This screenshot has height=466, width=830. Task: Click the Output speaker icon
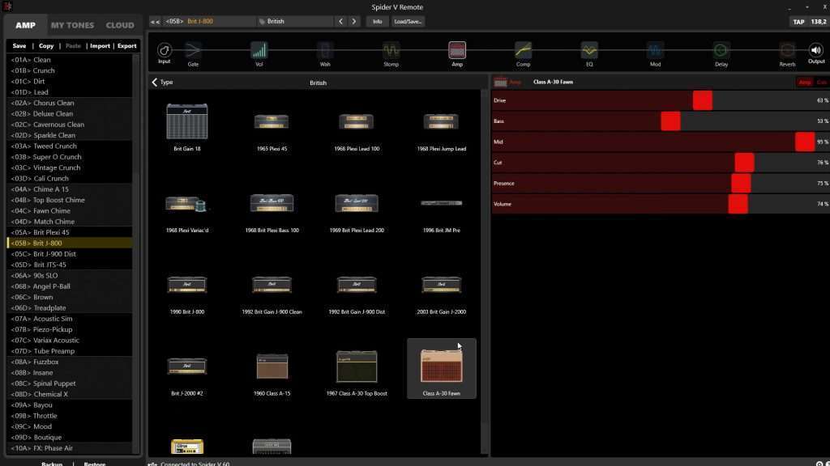(x=815, y=51)
